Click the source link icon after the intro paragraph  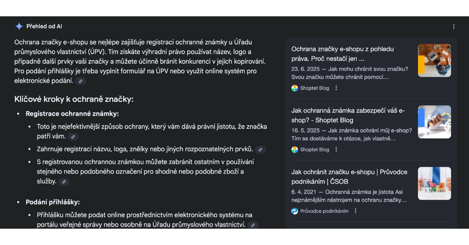81,81
